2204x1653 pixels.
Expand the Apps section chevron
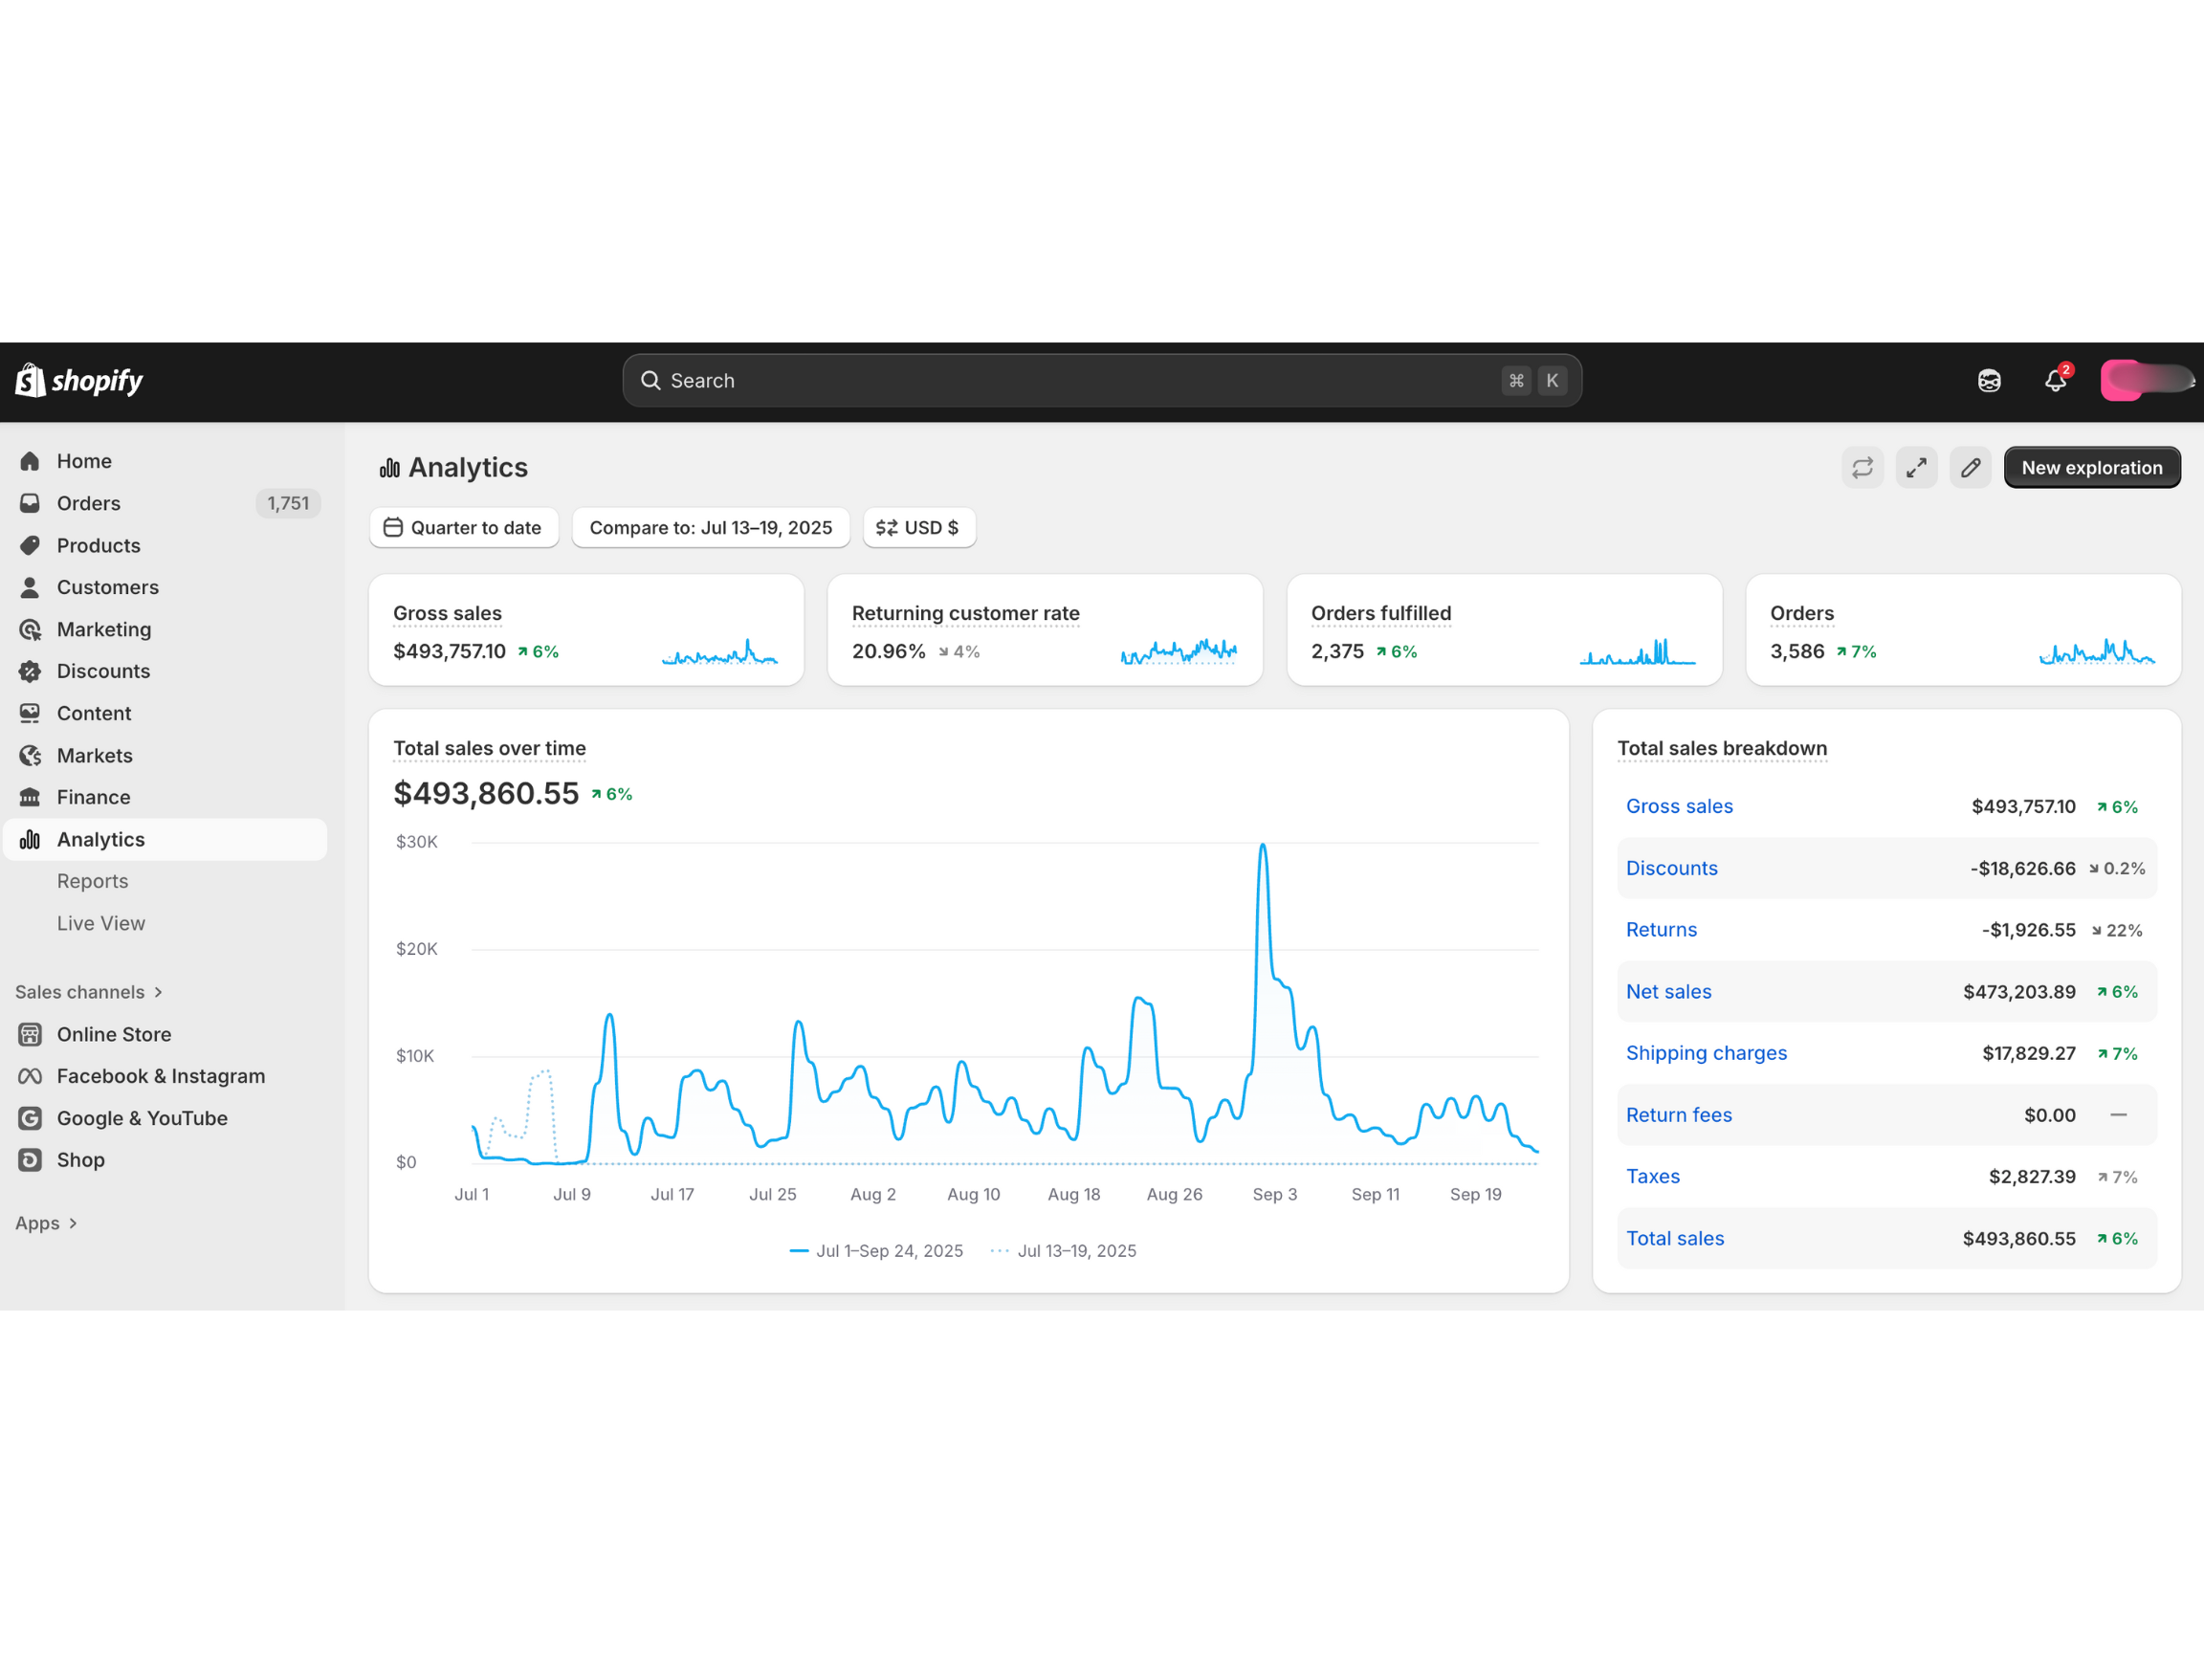(x=73, y=1223)
